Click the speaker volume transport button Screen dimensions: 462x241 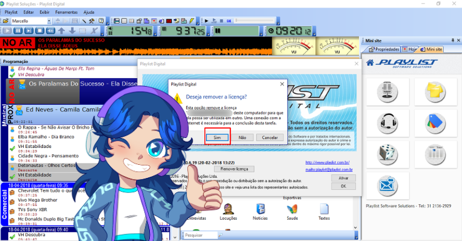[51, 31]
